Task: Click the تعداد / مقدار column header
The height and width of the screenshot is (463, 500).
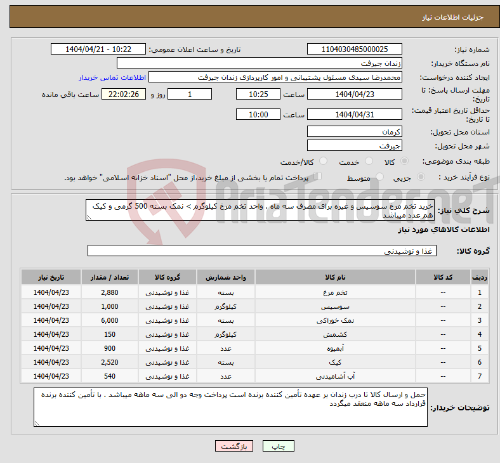Action: point(110,277)
